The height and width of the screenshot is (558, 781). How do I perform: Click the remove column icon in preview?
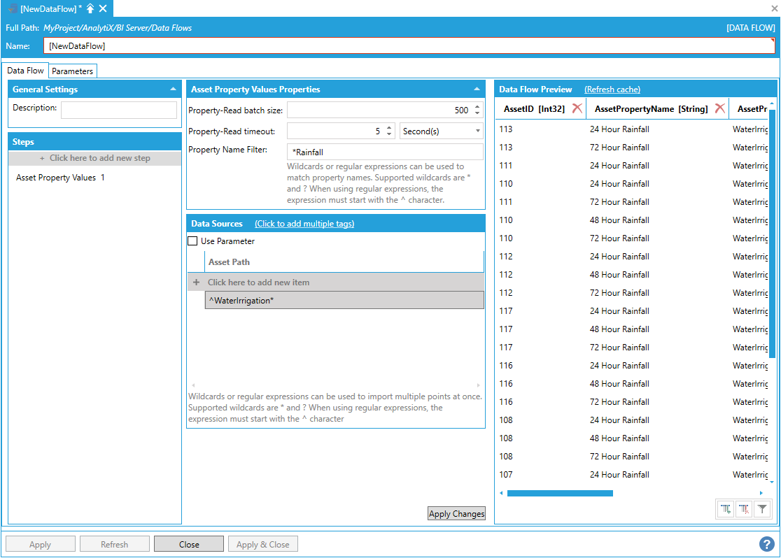(744, 510)
